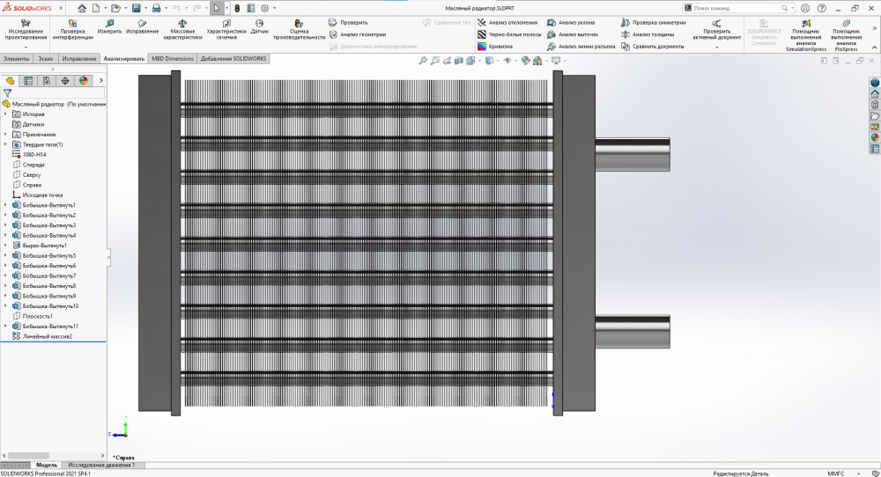881x477 pixels.
Task: Open dropdown under Исследование проектирования
Action: 26,48
